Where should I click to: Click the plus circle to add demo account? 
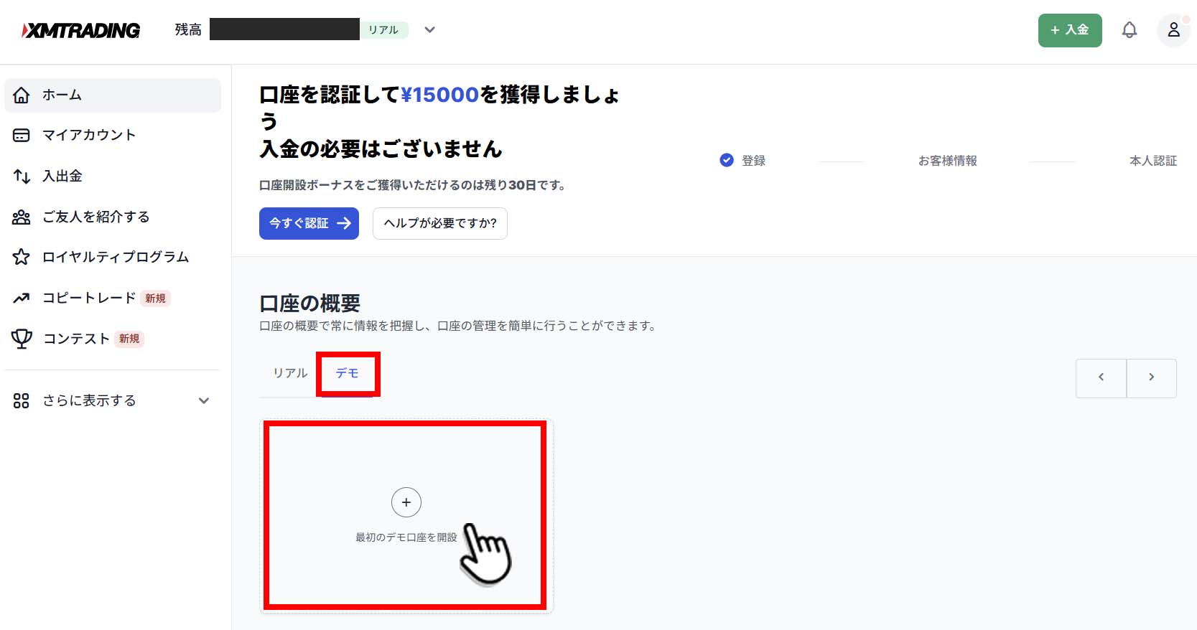[x=406, y=502]
